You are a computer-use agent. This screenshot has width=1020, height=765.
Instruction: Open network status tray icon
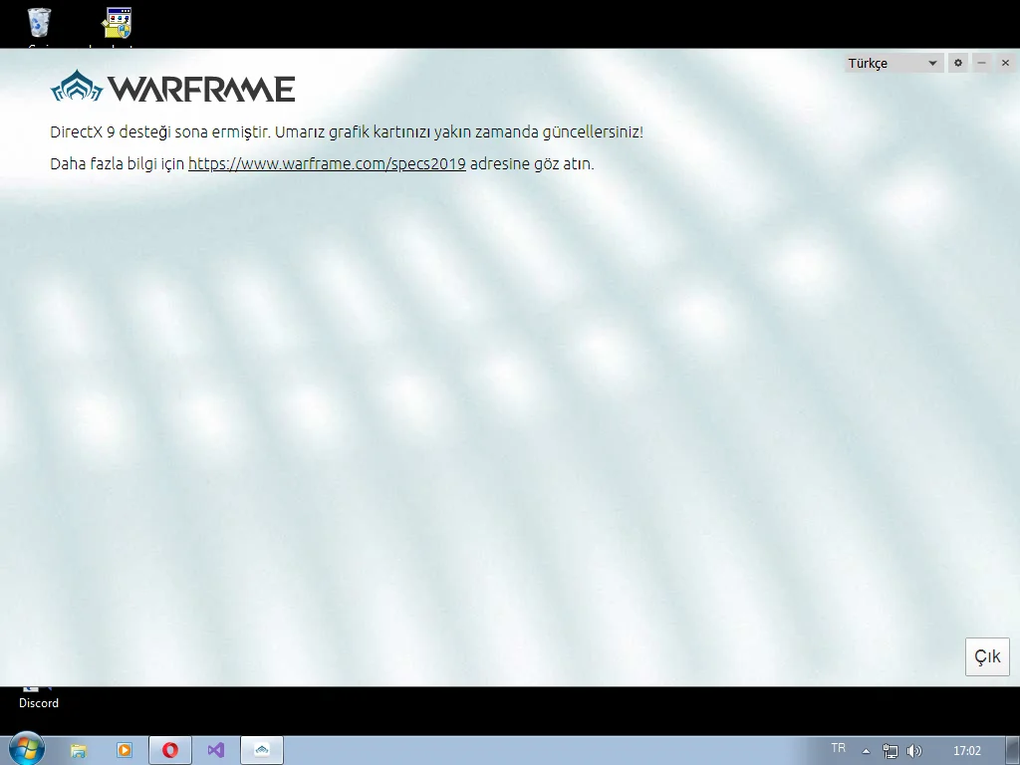890,751
